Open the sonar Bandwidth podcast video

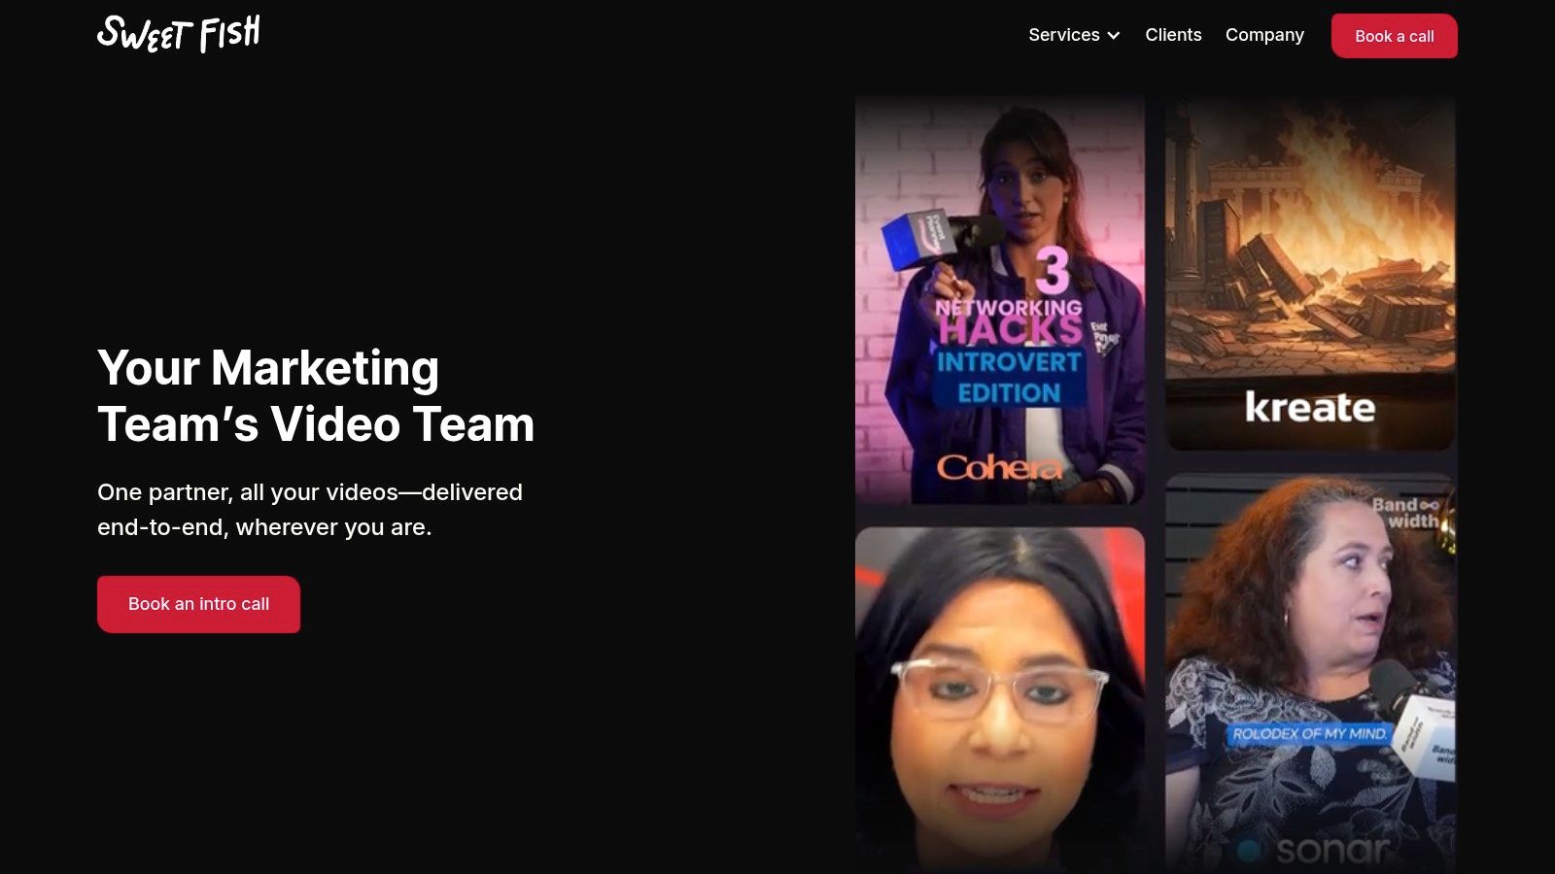tap(1310, 674)
